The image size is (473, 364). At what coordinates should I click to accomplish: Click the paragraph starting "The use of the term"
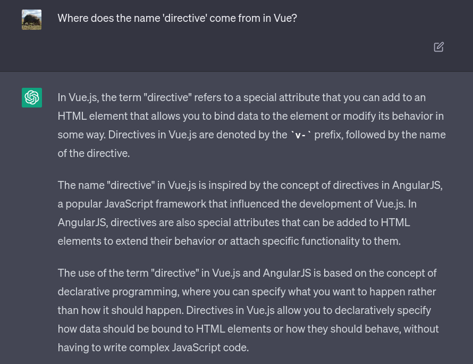248,310
